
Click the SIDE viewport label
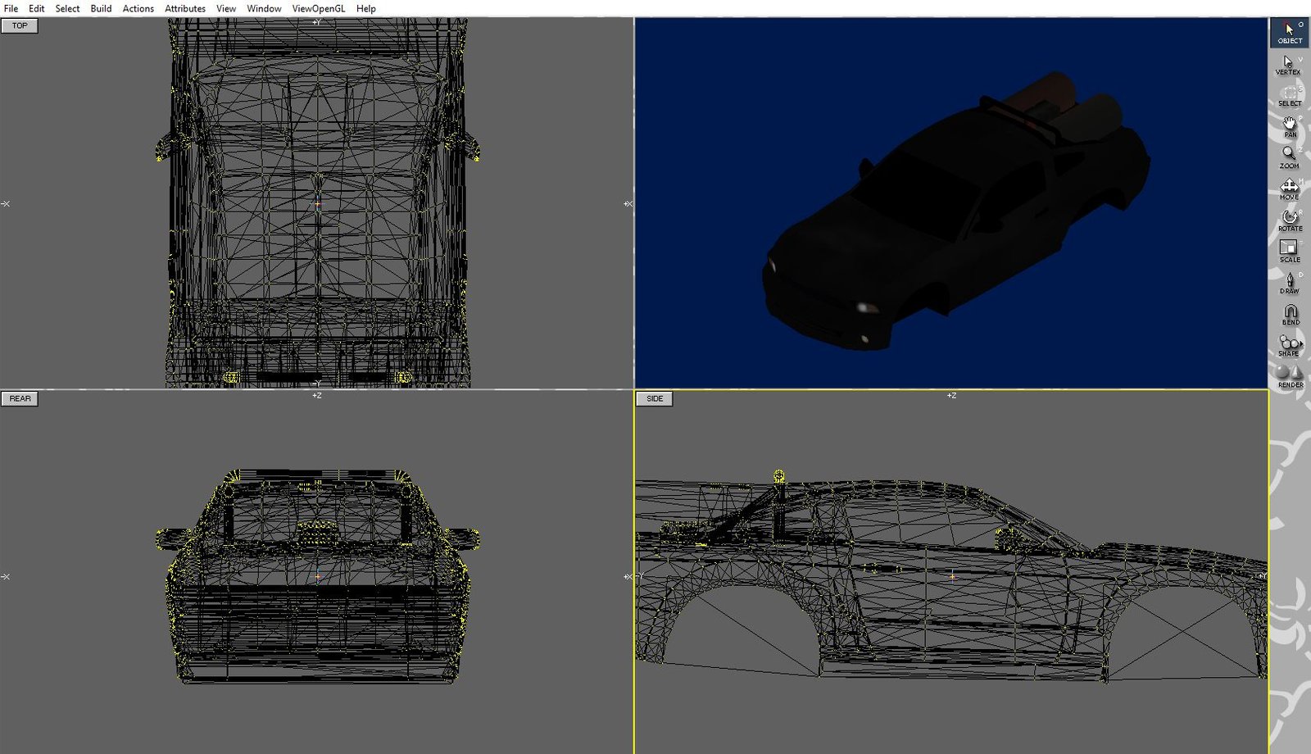[x=654, y=398]
